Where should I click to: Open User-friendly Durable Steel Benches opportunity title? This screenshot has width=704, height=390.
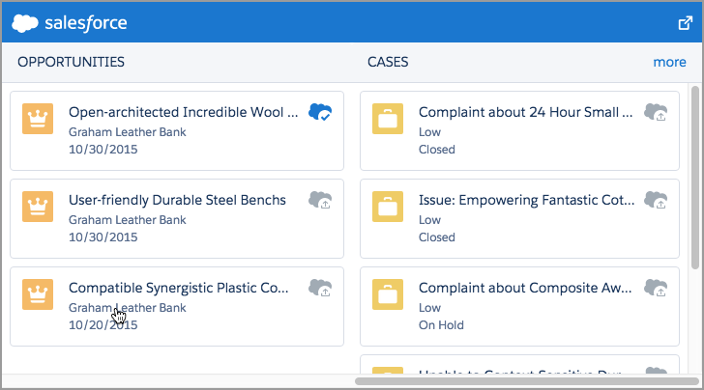[177, 200]
